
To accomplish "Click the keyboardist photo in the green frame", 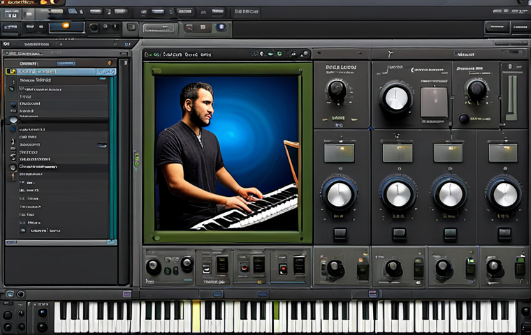I will [226, 153].
